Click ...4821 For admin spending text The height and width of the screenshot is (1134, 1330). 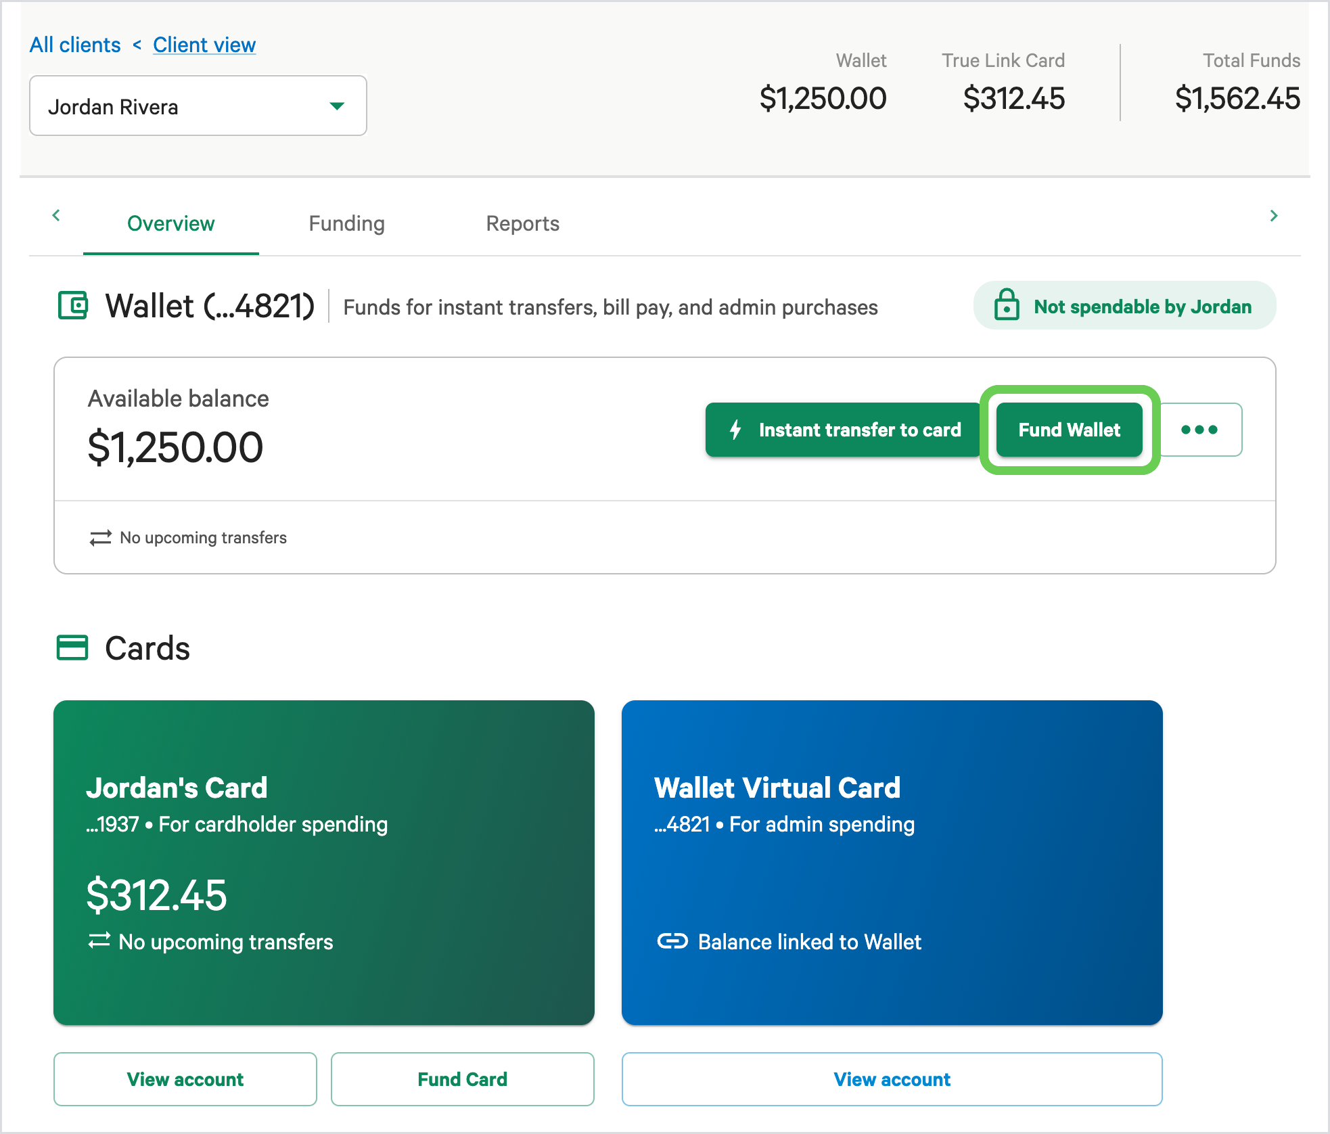(x=785, y=824)
